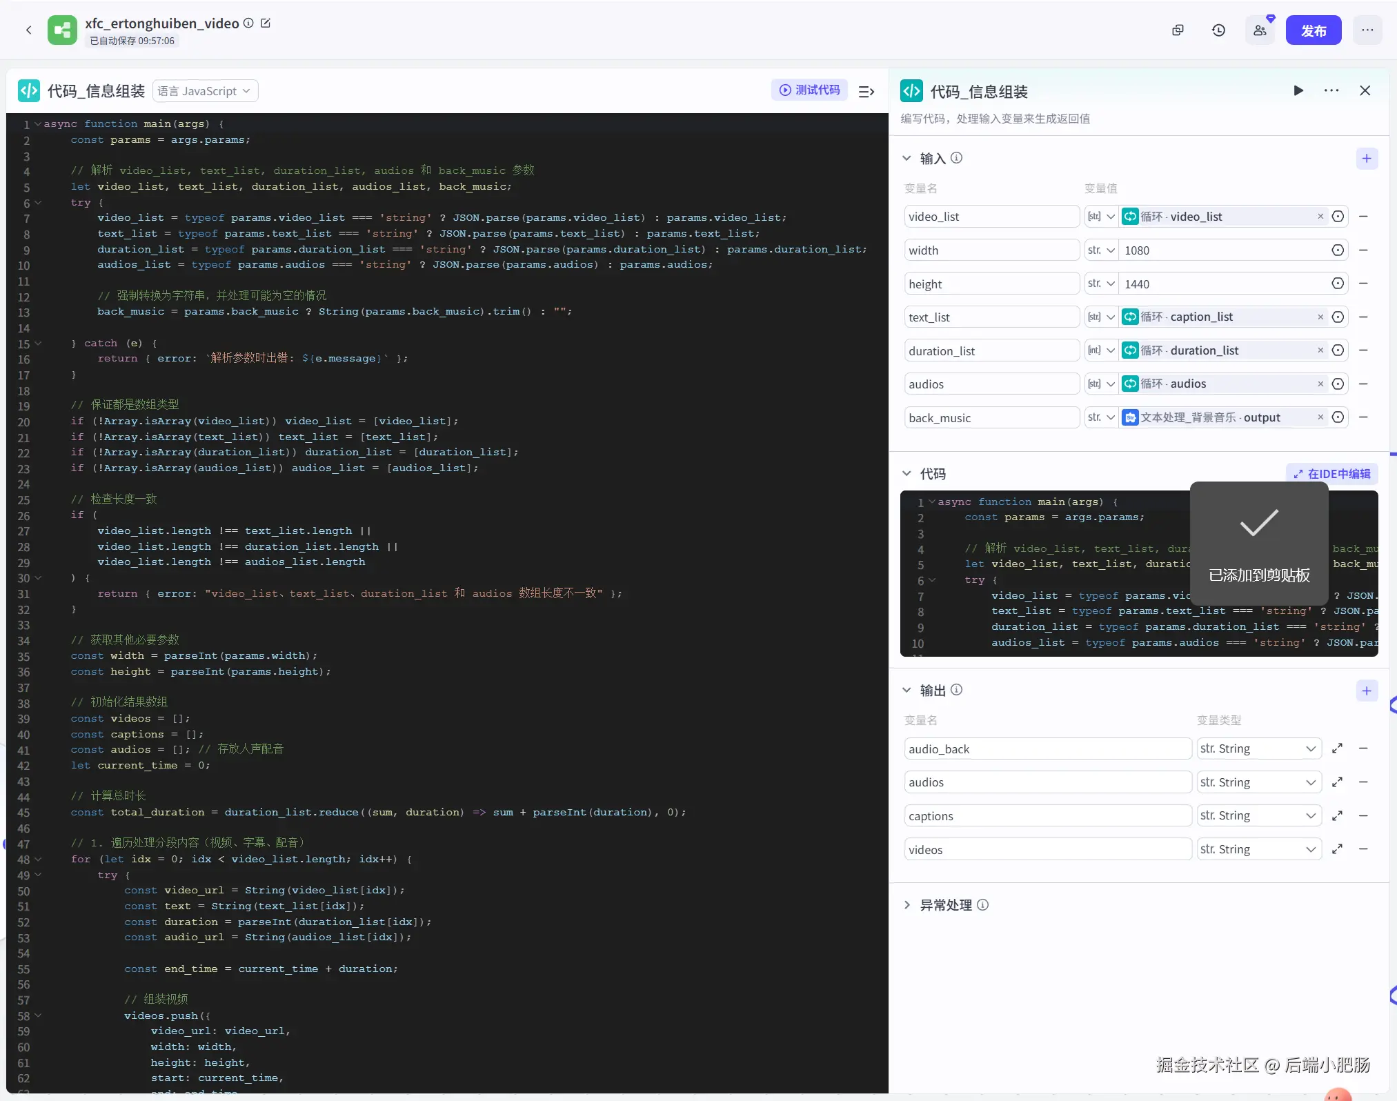Image resolution: width=1397 pixels, height=1101 pixels.
Task: Expand the audio_back output editor
Action: point(1337,748)
